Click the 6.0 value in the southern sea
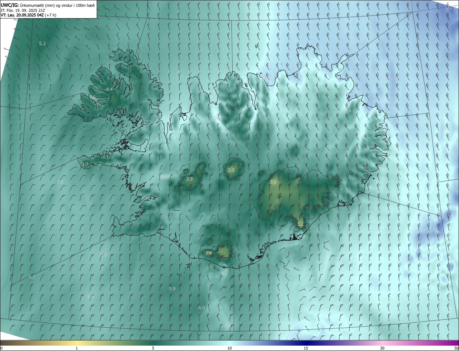Viewport: 459px width, 351px height. [x=202, y=308]
